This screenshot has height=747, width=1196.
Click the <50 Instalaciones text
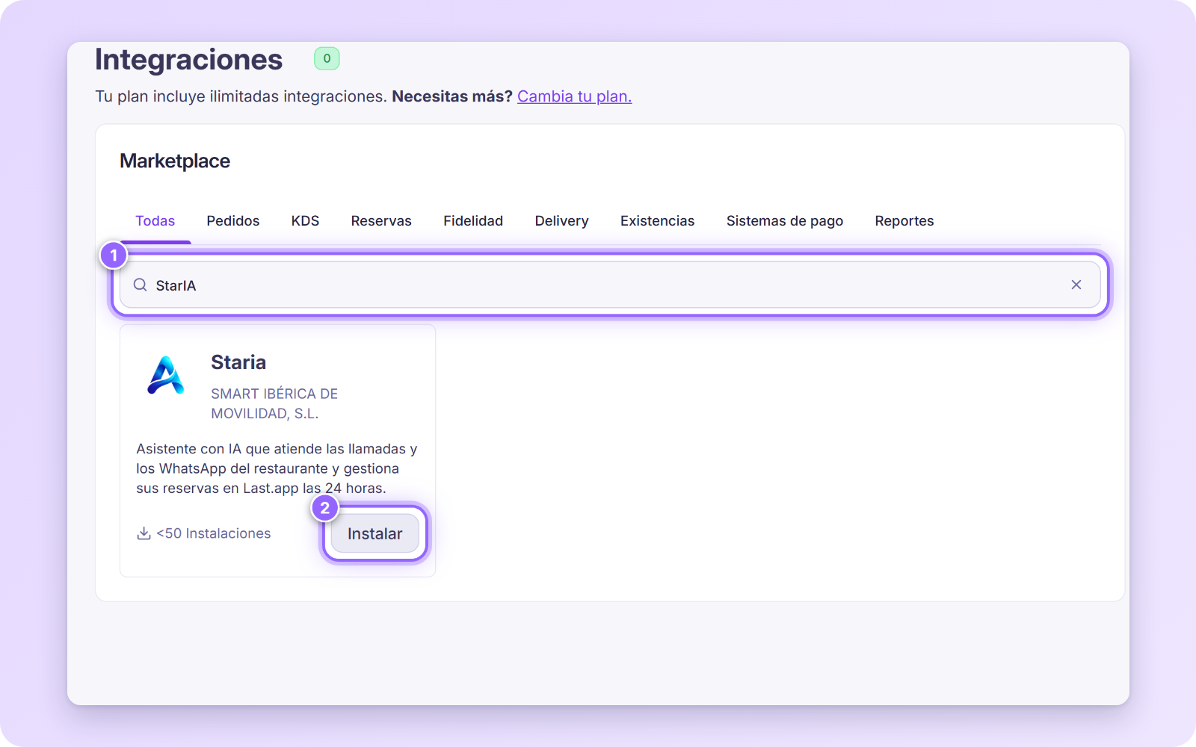[214, 533]
